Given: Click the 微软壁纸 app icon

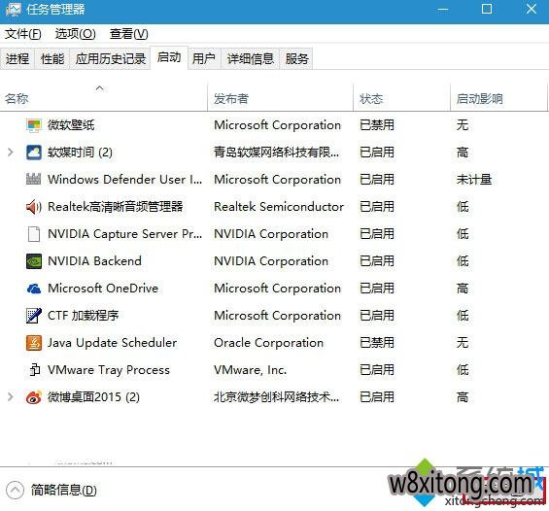Looking at the screenshot, I should [x=34, y=125].
